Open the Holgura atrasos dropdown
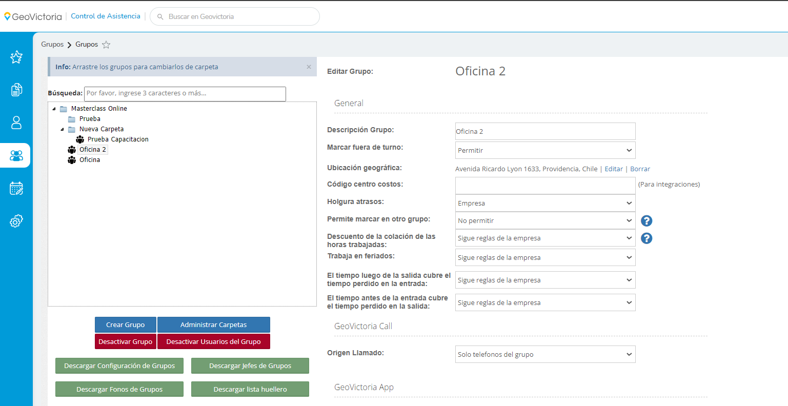This screenshot has width=788, height=406. pos(545,204)
